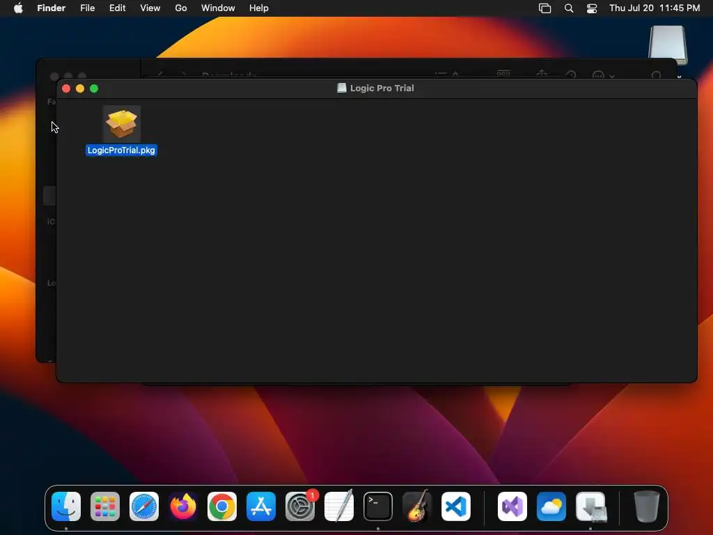
Task: Open TextEdit from the Dock
Action: (339, 506)
